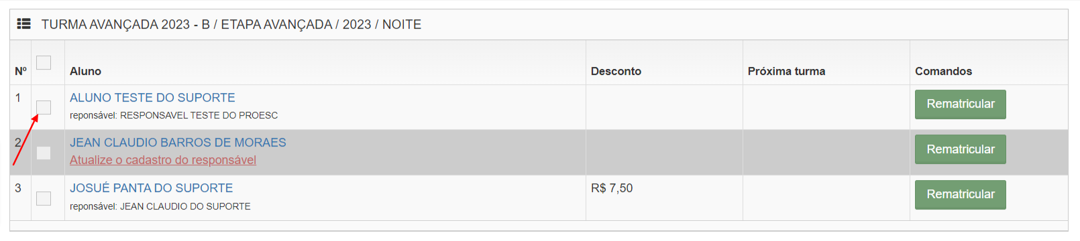1080x241 pixels.
Task: Follow the 'Atualize o cadastro do responsável' link
Action: [x=163, y=160]
